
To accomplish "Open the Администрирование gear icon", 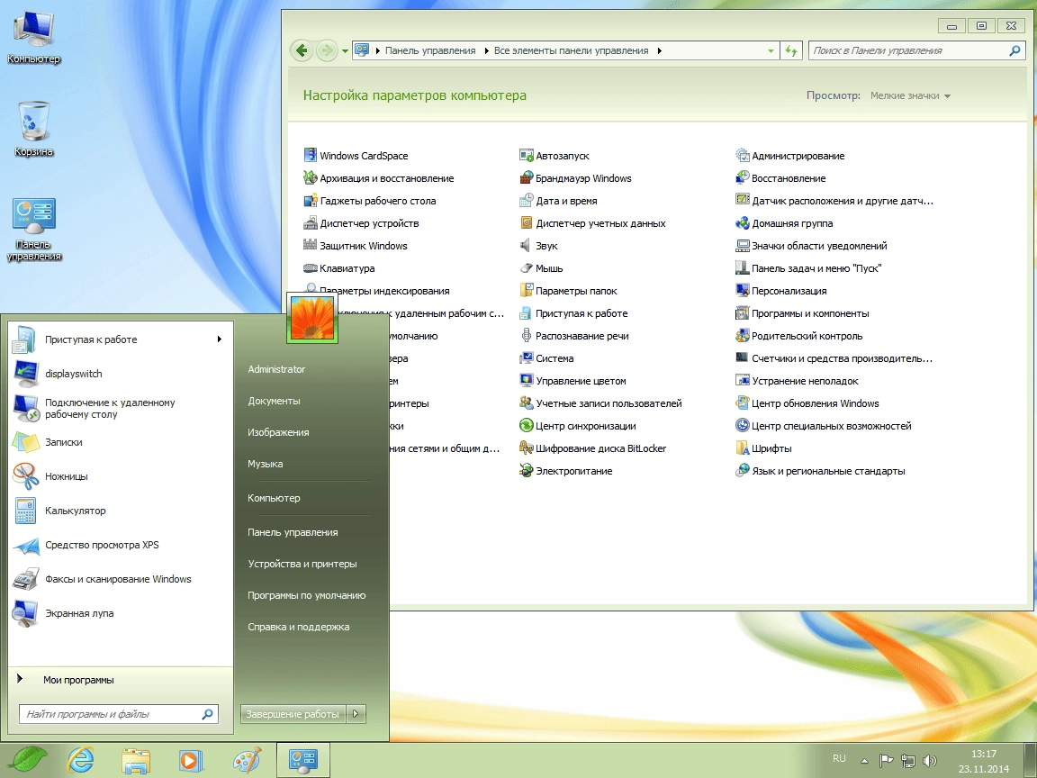I will [742, 156].
